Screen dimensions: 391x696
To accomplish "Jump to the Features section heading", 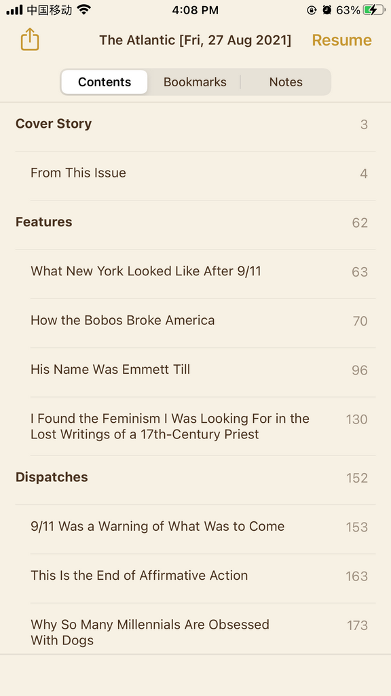I will (195, 222).
